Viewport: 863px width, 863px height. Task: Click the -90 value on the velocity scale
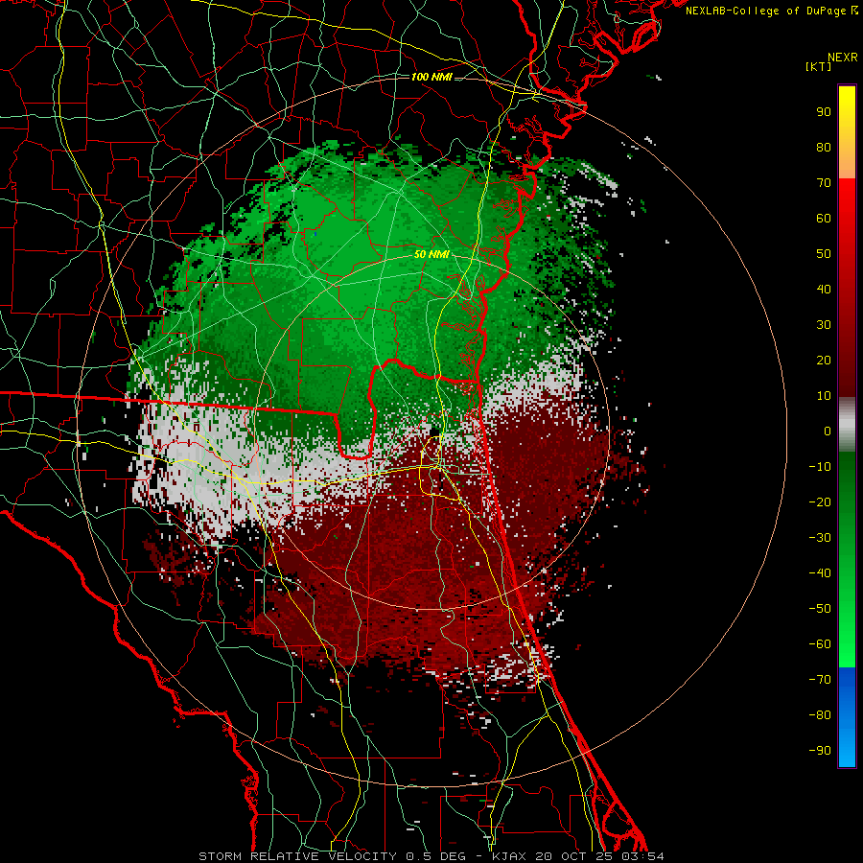(x=820, y=751)
